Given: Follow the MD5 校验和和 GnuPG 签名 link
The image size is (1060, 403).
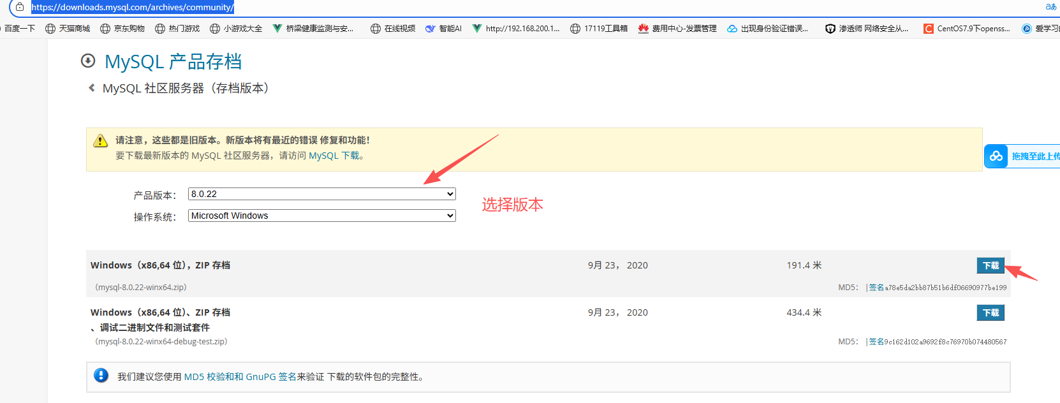Looking at the screenshot, I should pyautogui.click(x=240, y=377).
